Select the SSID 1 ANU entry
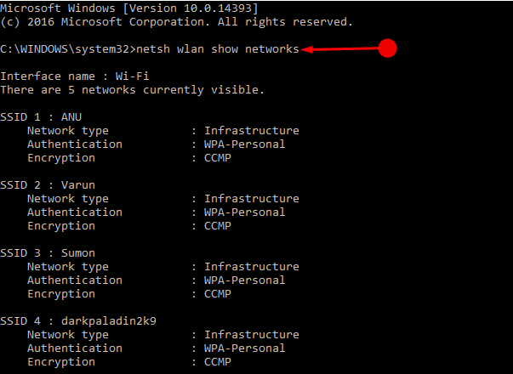 41,116
